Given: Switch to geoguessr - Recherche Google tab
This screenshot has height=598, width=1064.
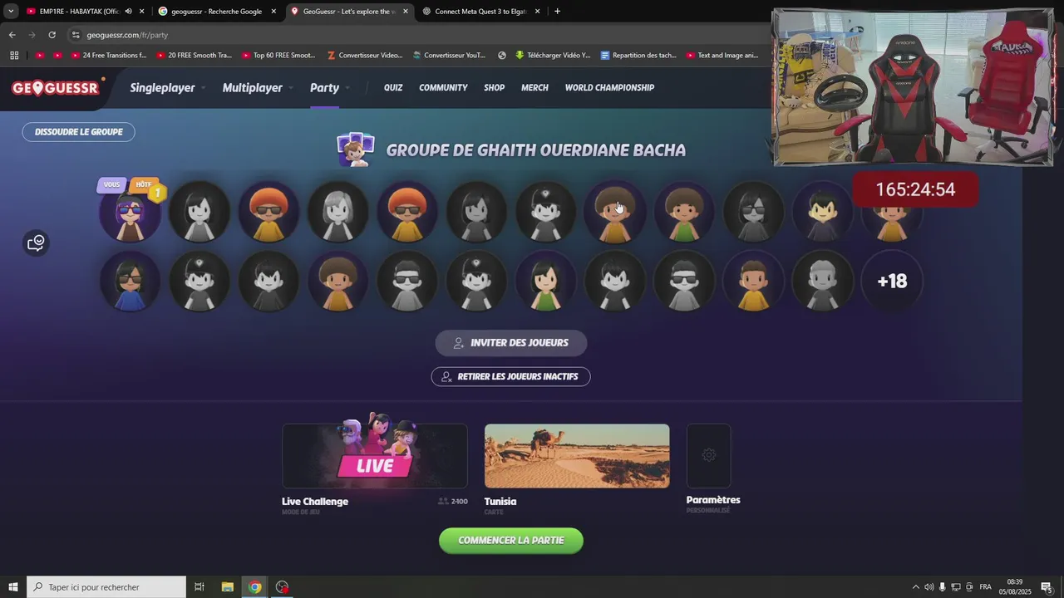Looking at the screenshot, I should 218,12.
